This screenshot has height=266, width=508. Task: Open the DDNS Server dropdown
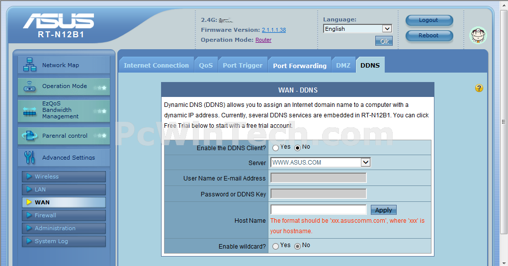[321, 162]
